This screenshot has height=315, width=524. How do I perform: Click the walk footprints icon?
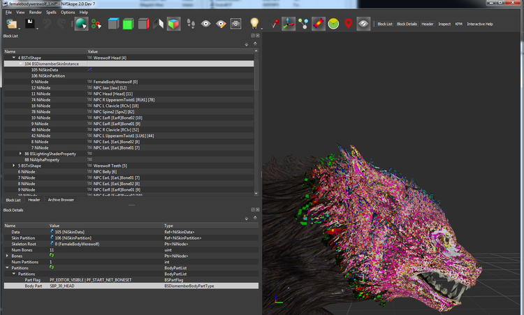coord(191,24)
